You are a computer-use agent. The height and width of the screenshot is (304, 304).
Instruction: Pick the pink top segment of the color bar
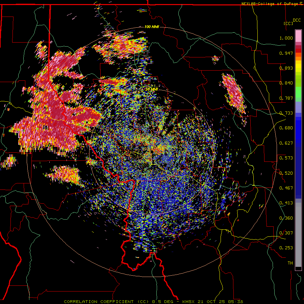coord(298,36)
